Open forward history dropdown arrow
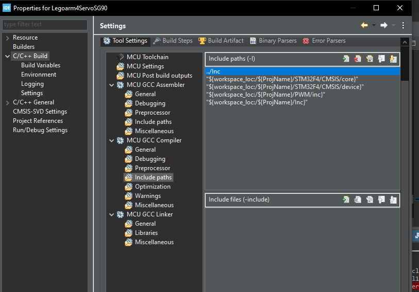Image resolution: width=419 pixels, height=292 pixels. (393, 25)
